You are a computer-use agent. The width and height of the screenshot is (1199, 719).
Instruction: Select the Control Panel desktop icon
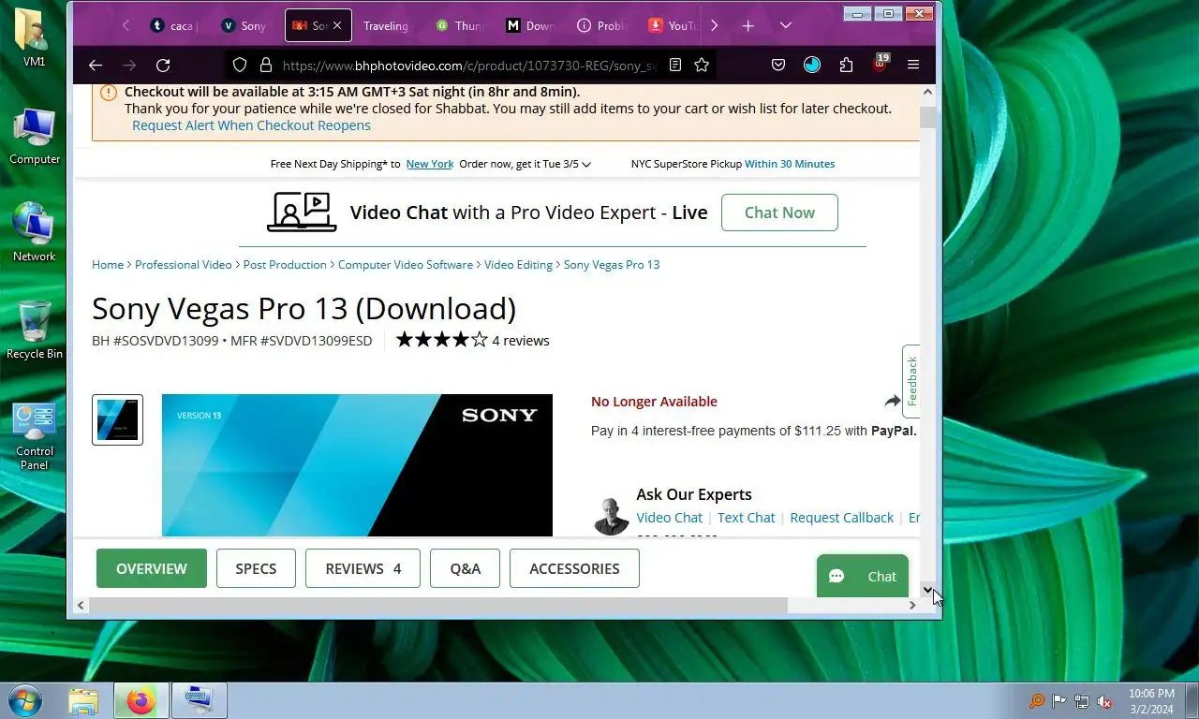coord(35,436)
